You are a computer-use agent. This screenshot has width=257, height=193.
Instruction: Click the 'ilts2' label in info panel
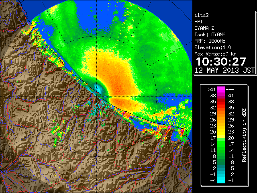tap(202, 15)
